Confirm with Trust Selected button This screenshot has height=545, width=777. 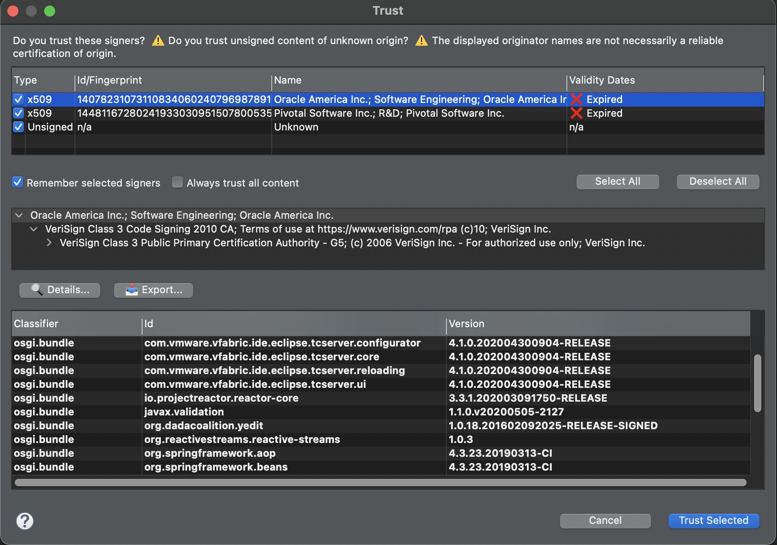pyautogui.click(x=714, y=521)
